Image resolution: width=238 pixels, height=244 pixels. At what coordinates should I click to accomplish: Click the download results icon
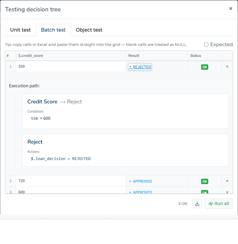pyautogui.click(x=197, y=203)
